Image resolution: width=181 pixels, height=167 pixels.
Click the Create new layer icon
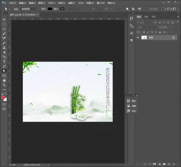click(x=169, y=164)
